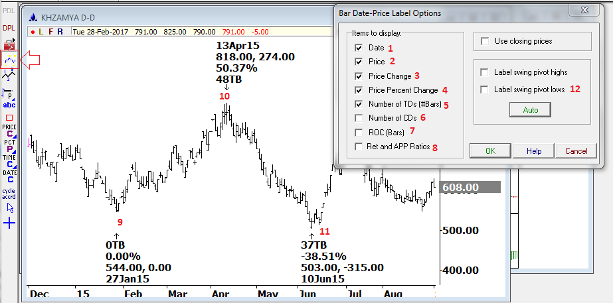This screenshot has height=303, width=613.
Task: Select the 1-2-3 swing zigzag tool
Action: [x=9, y=76]
